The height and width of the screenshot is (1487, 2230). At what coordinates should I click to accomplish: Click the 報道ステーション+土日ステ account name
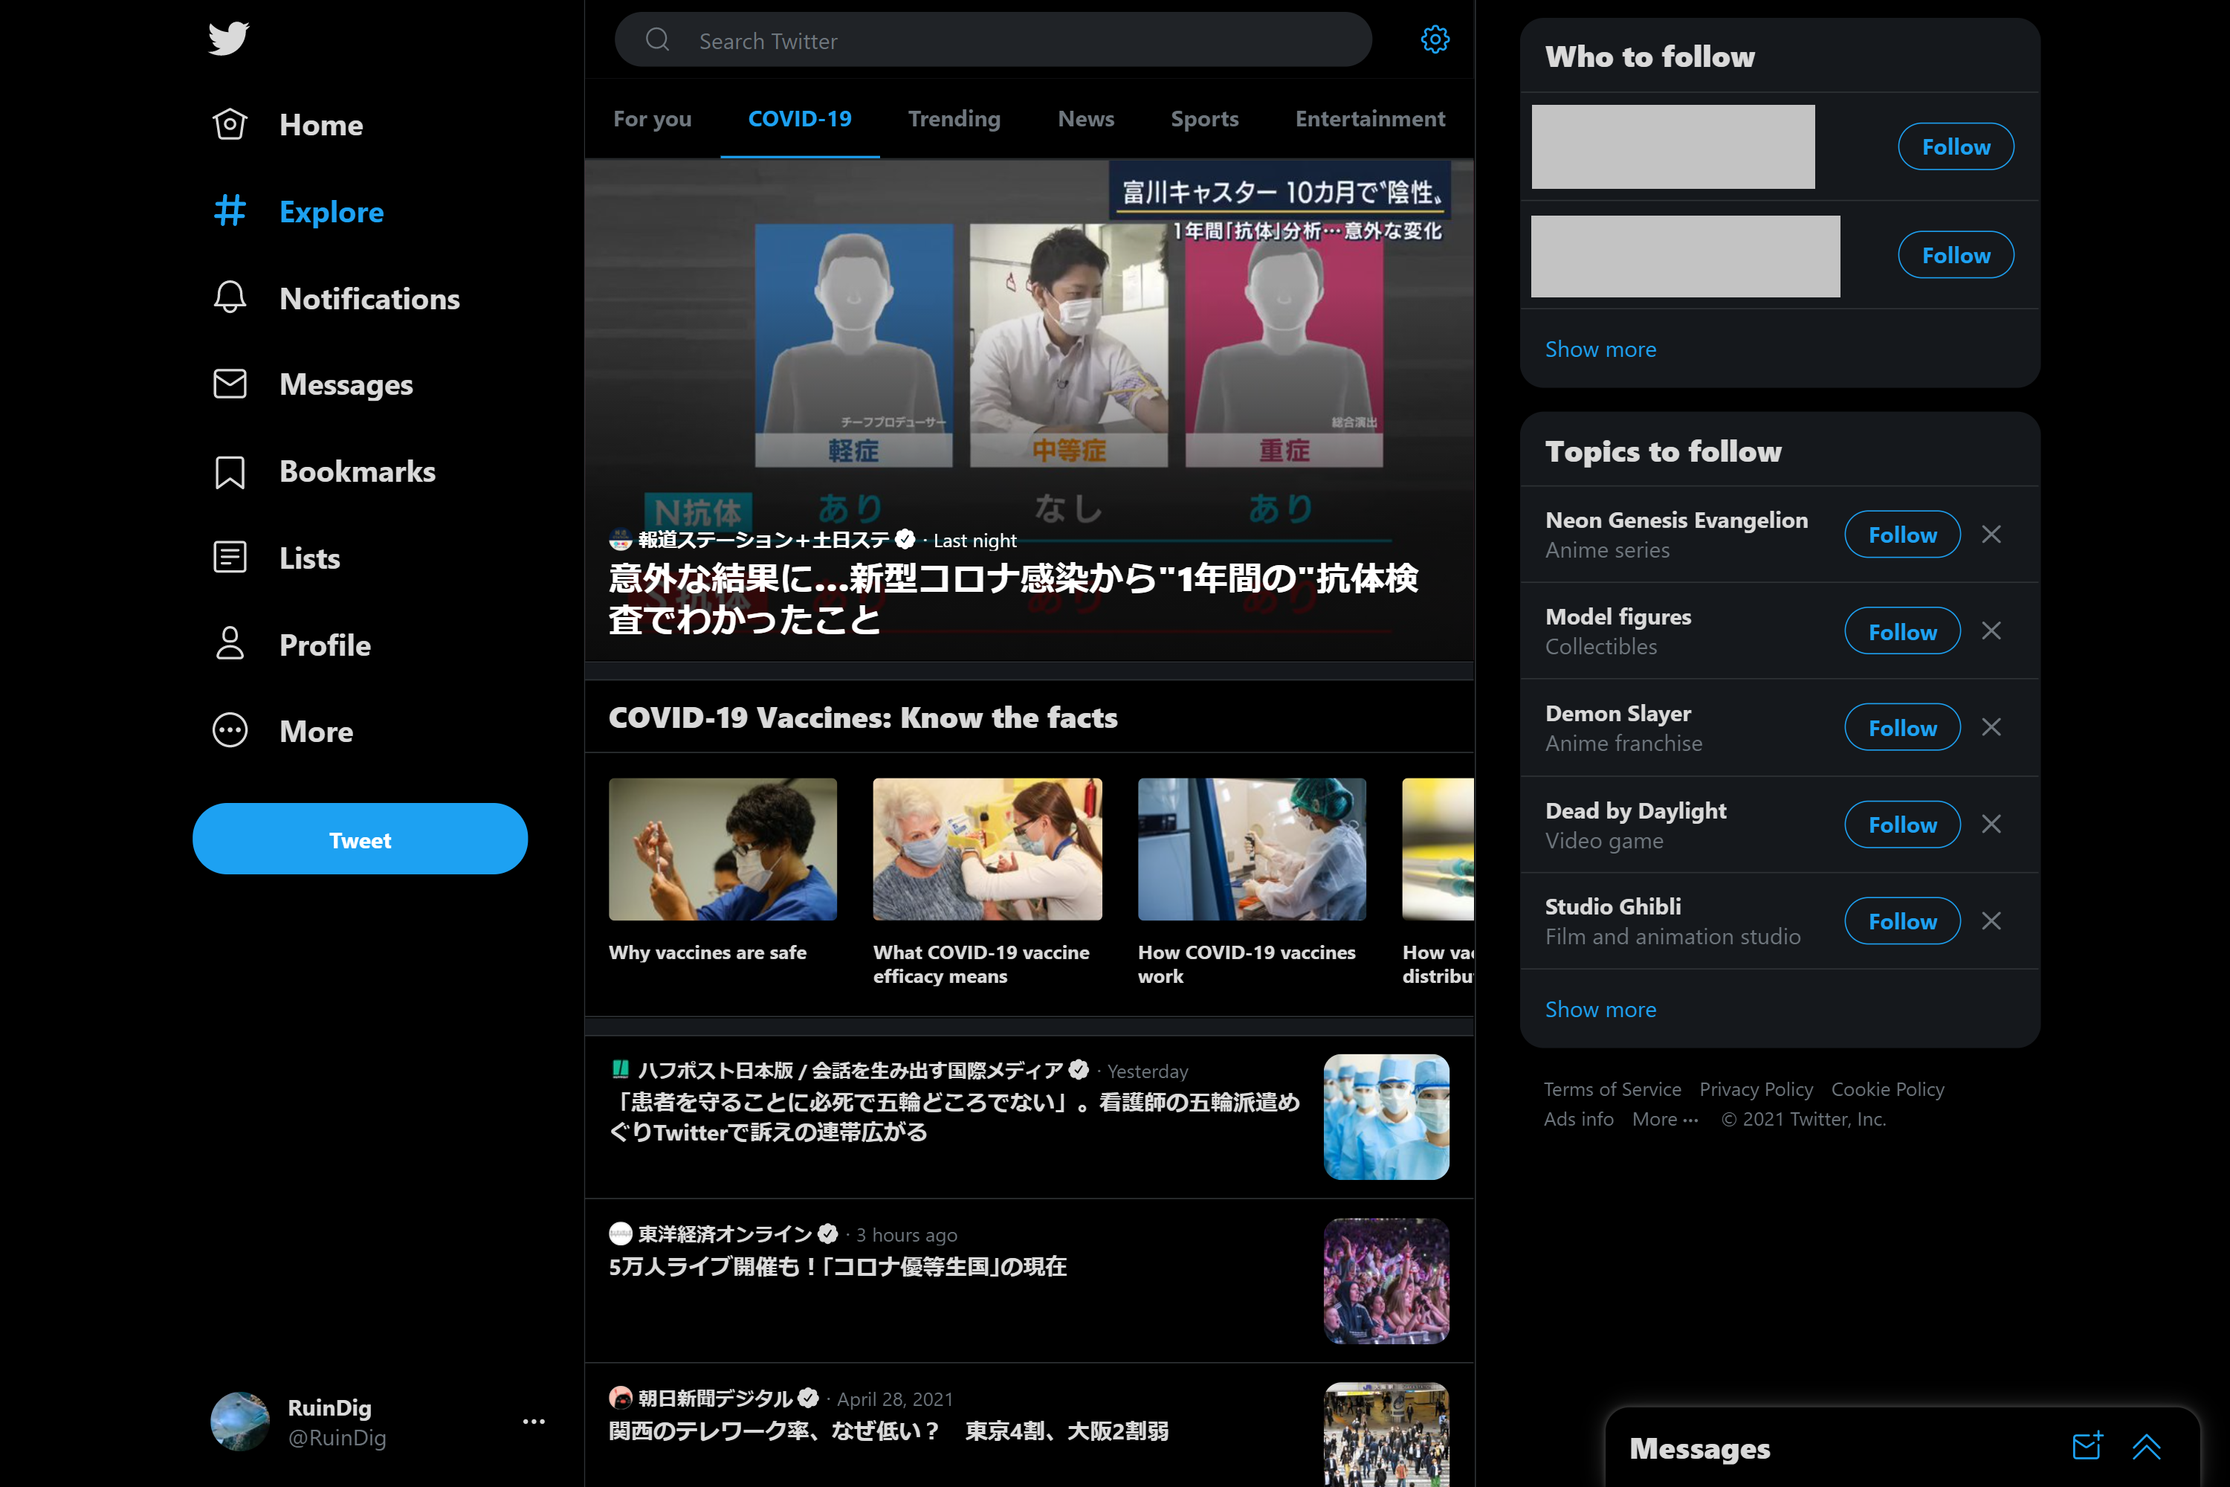pos(763,540)
